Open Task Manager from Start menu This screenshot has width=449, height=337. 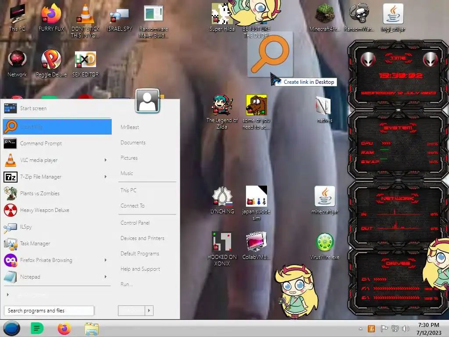pyautogui.click(x=57, y=243)
